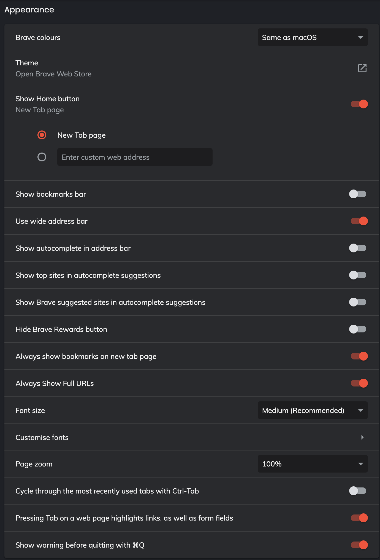380x560 pixels.
Task: Enable Show autocomplete in address bar
Action: (x=358, y=248)
